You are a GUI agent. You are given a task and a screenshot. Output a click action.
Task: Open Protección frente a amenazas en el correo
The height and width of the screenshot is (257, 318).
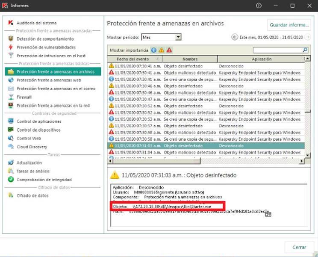point(56,89)
